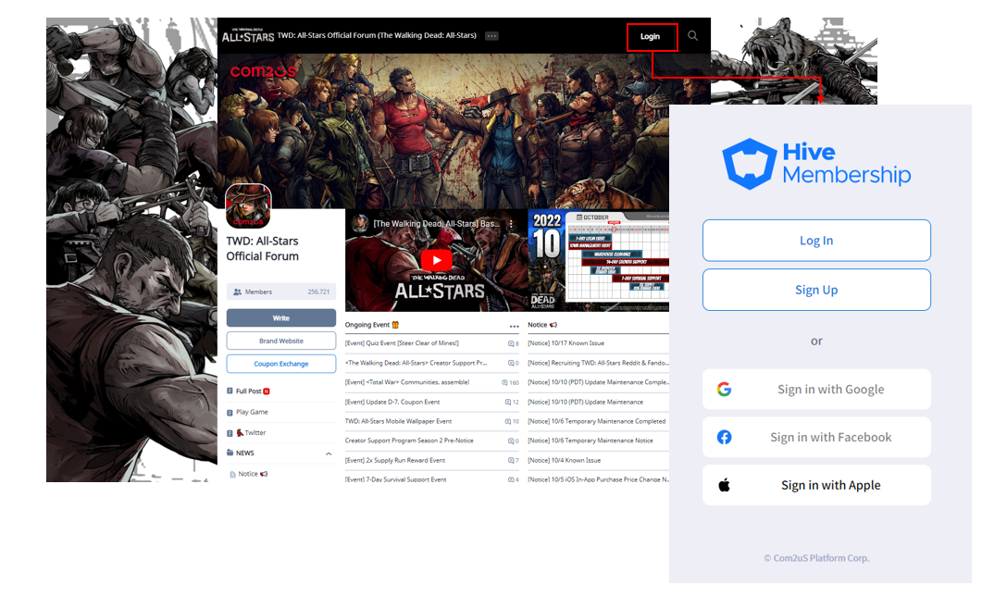The width and height of the screenshot is (982, 596).
Task: Open the 10/4 Known Issue notice
Action: click(565, 460)
